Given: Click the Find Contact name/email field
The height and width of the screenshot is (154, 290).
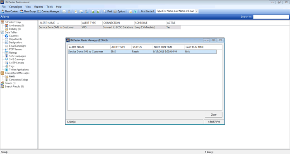Looking at the screenshot, I should click(175, 11).
